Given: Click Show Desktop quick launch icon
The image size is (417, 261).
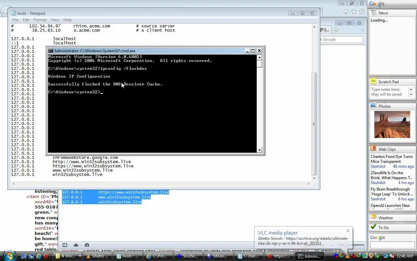Looking at the screenshot, I should click(24, 256).
